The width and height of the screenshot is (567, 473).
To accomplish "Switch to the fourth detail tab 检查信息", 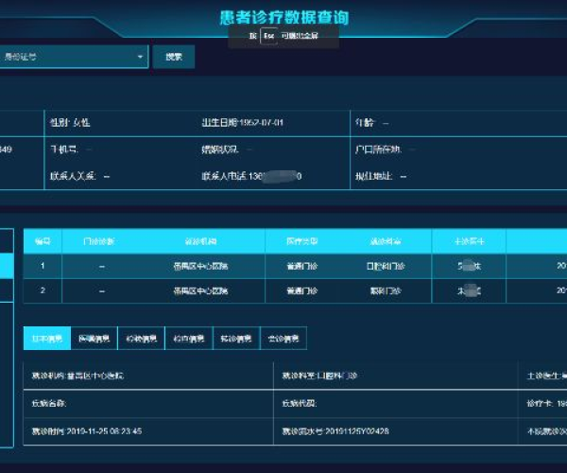I will pos(189,339).
